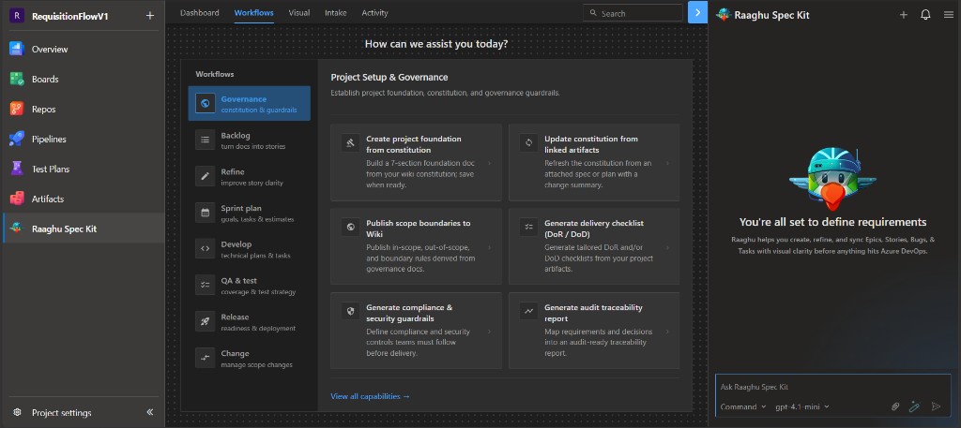The height and width of the screenshot is (428, 961).
Task: Click the Backlog workflow list icon
Action: click(x=206, y=140)
